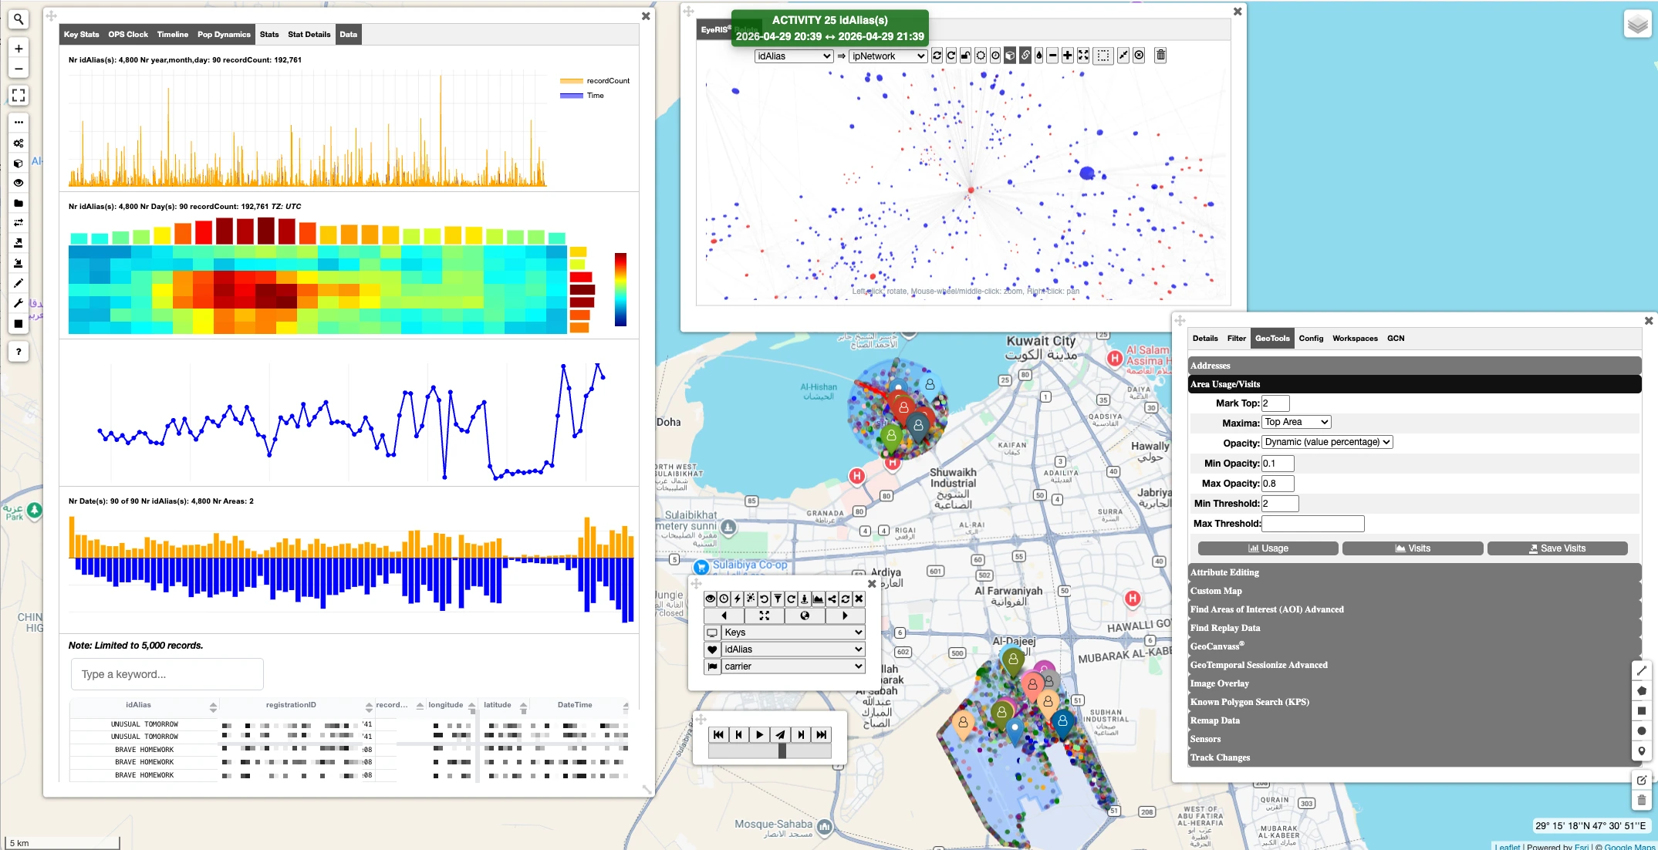
Task: Open the map layers stack icon
Action: [x=1638, y=24]
